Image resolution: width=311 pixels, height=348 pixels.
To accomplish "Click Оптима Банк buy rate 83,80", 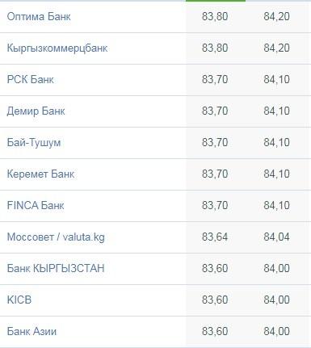I will click(x=215, y=17).
